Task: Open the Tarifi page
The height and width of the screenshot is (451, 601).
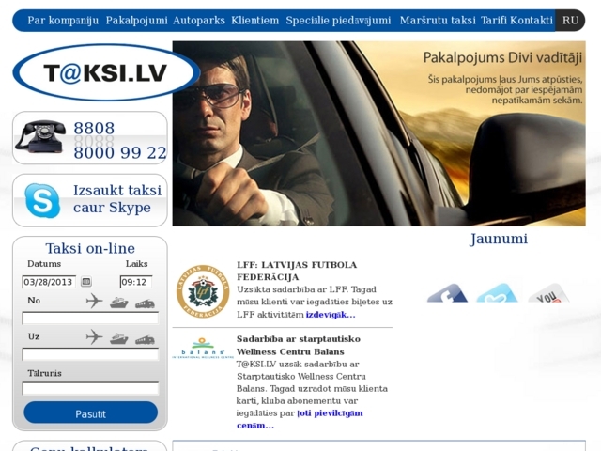Action: tap(494, 21)
